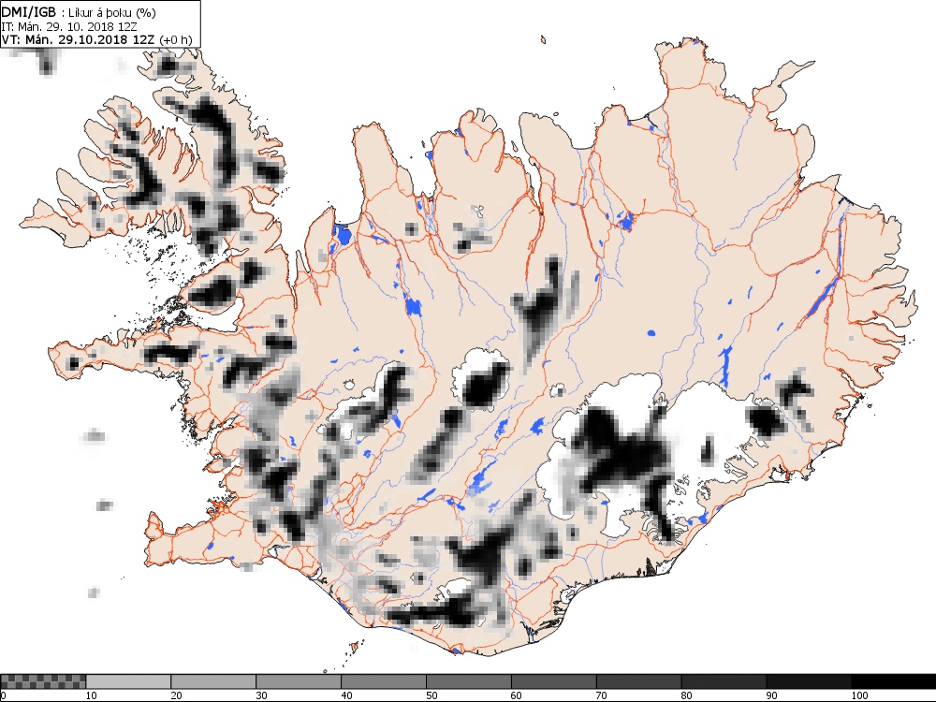The height and width of the screenshot is (702, 936).
Task: Click the legend label "30"
Action: click(261, 695)
